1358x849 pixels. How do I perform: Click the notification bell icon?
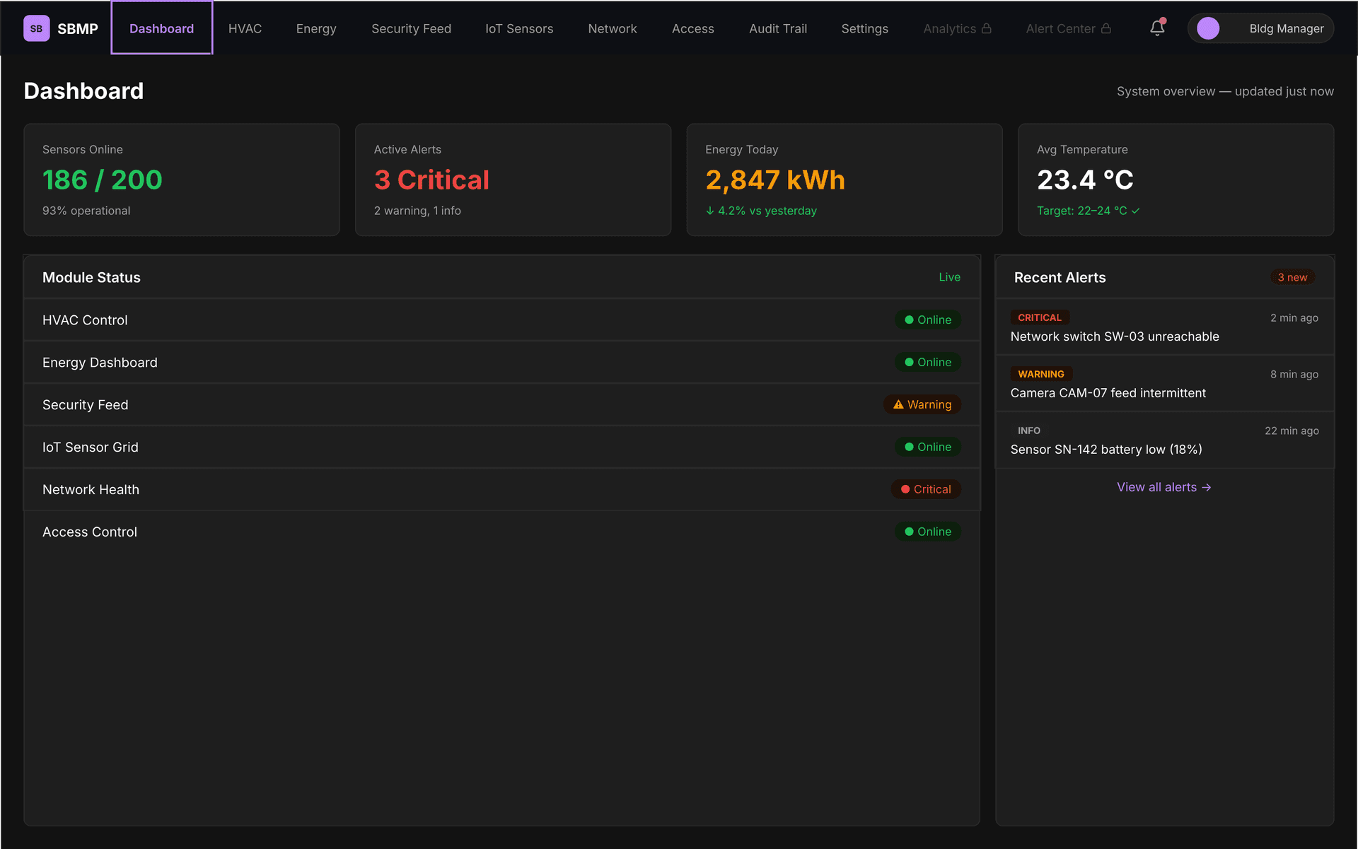1157,28
